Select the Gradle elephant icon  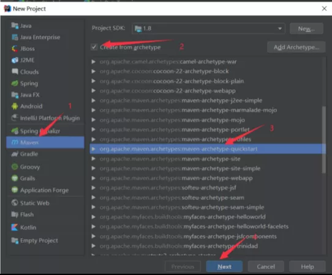15,154
